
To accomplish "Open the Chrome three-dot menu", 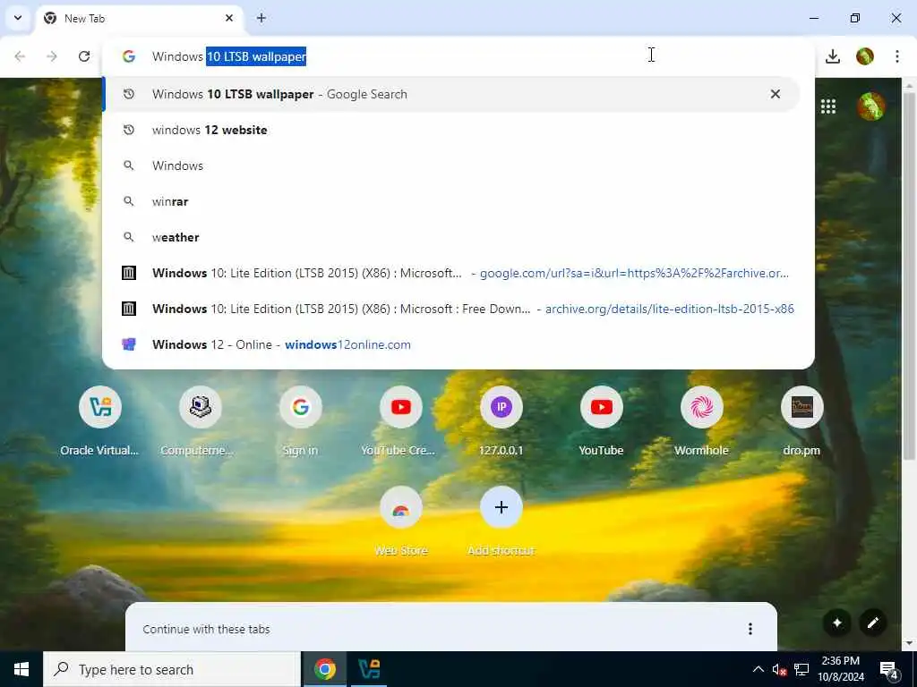I will 897,56.
